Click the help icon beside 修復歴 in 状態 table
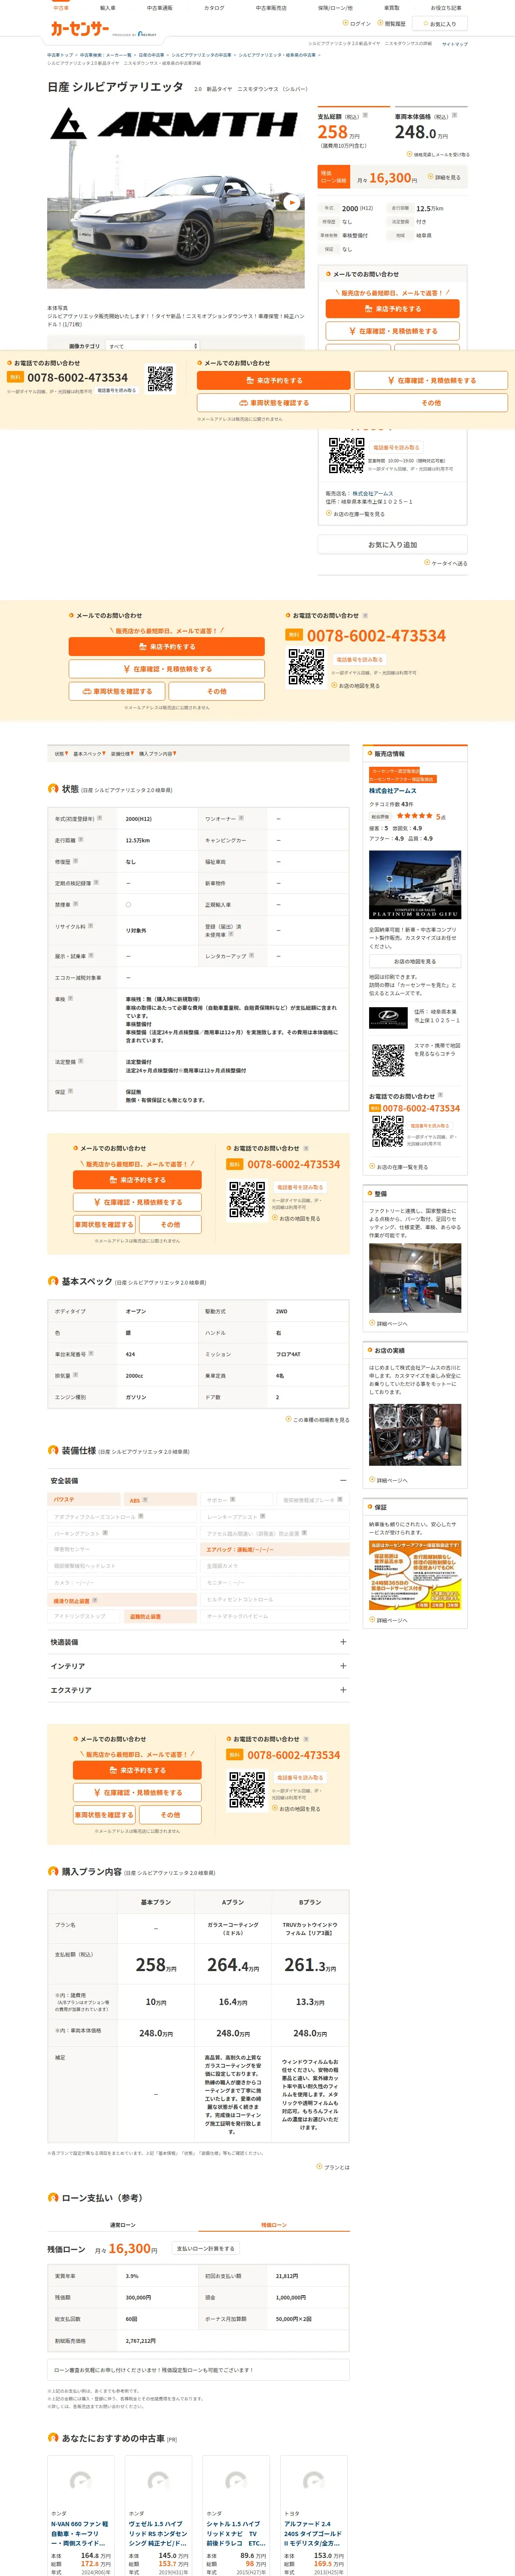 point(75,861)
